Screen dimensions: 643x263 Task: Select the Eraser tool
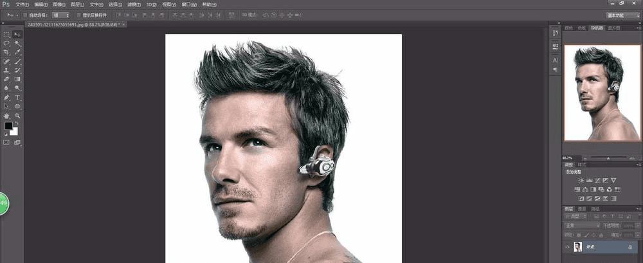click(x=6, y=79)
